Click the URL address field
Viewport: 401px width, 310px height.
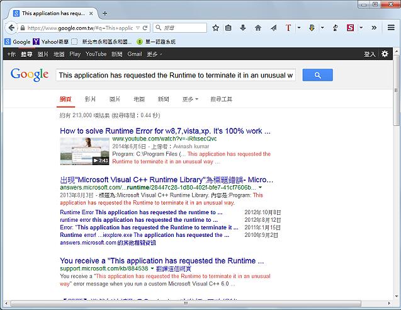pos(80,28)
